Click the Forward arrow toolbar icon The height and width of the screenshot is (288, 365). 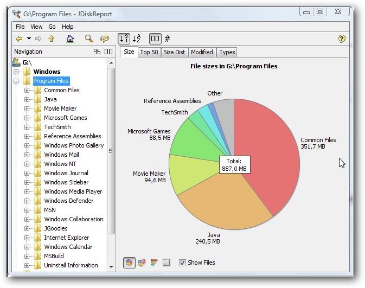tap(38, 39)
